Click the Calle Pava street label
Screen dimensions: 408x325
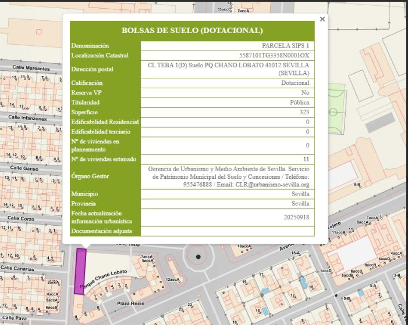[x=14, y=318]
